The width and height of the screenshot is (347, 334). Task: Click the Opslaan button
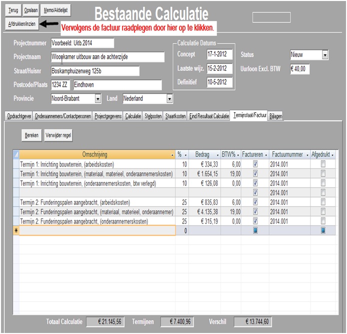click(31, 10)
